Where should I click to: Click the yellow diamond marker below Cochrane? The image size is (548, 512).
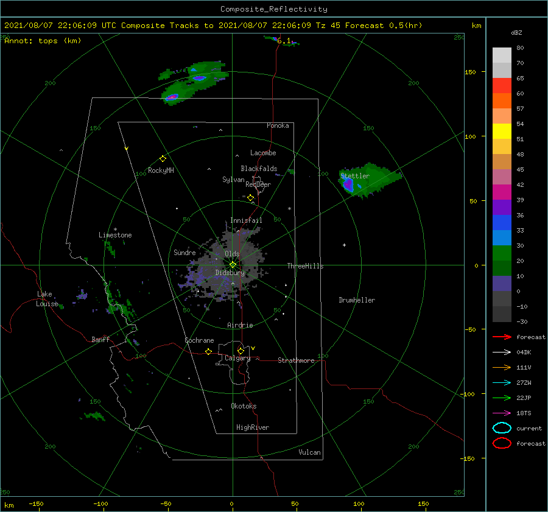209,352
